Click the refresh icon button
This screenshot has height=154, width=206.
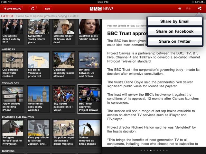[x=33, y=9]
